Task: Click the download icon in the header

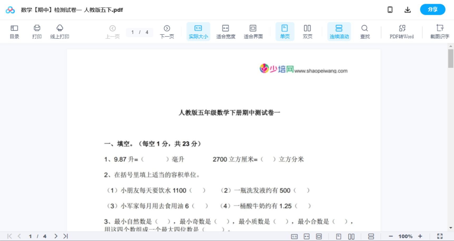Action: click(407, 9)
